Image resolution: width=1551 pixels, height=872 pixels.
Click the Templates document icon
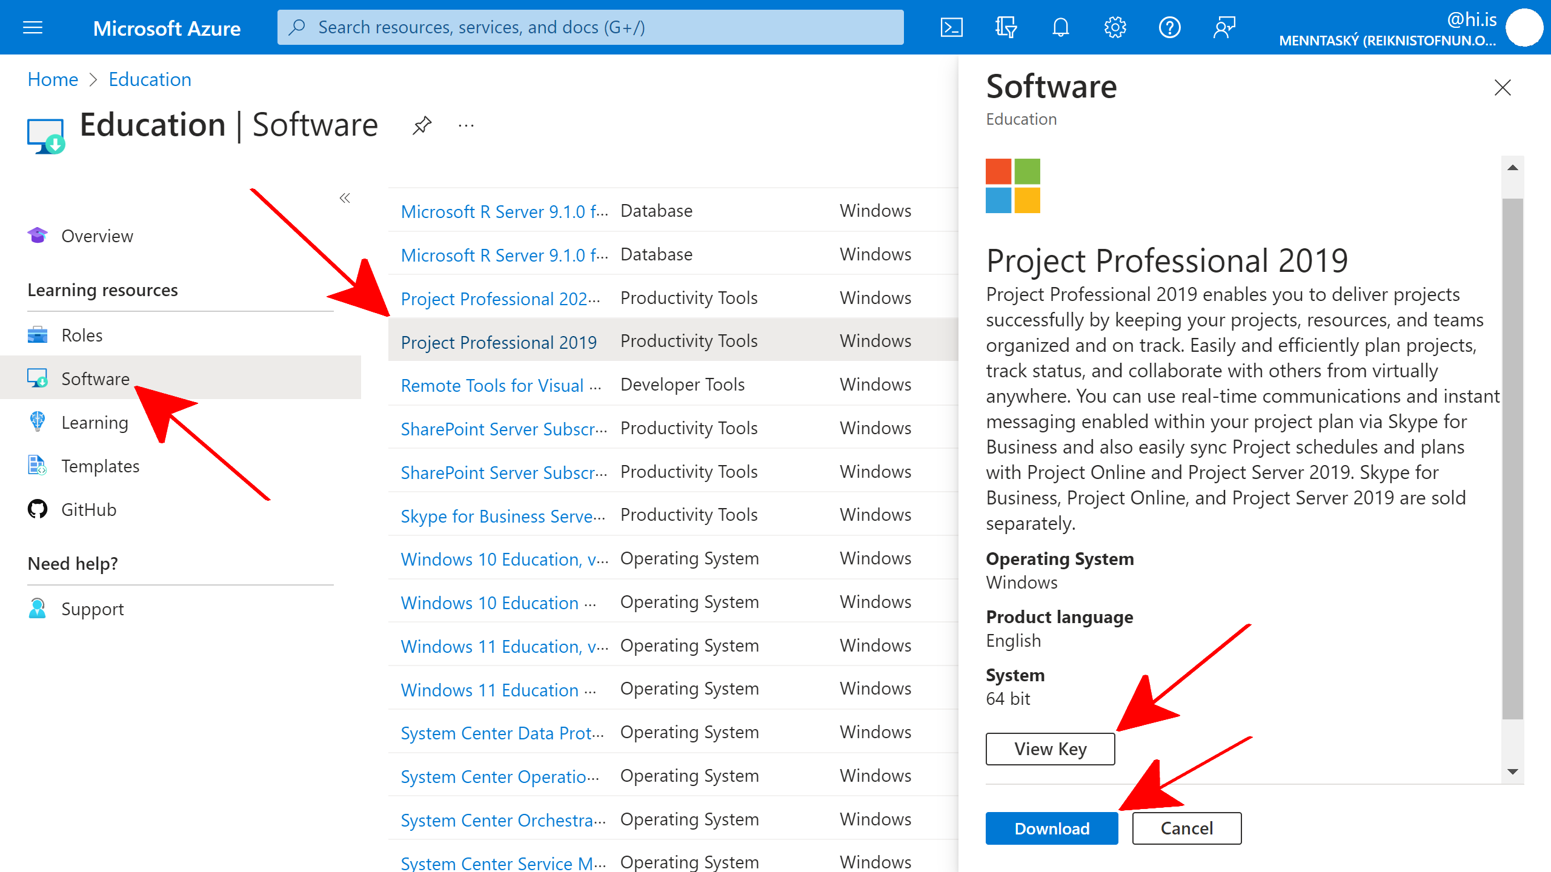38,465
